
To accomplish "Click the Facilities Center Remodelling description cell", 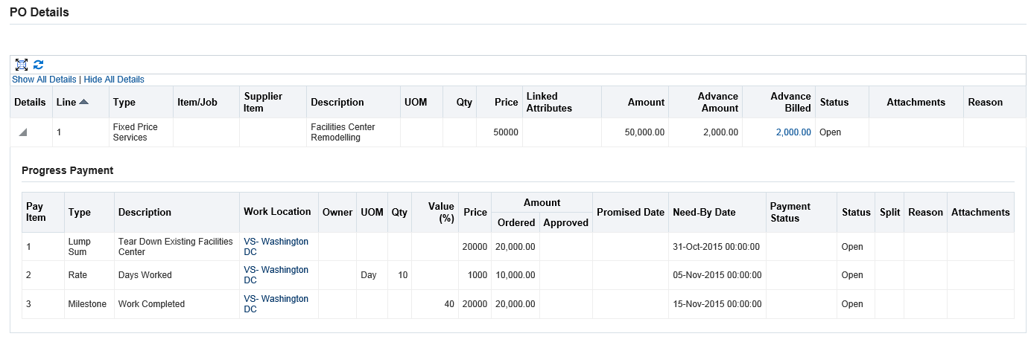I will click(x=343, y=132).
